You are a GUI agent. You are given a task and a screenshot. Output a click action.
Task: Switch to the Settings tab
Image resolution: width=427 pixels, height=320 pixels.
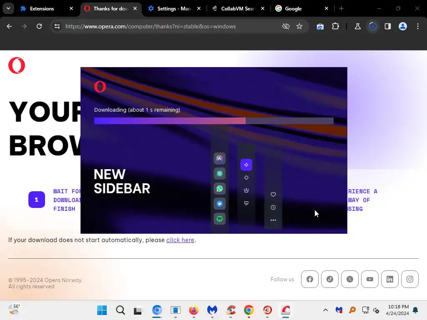(174, 9)
